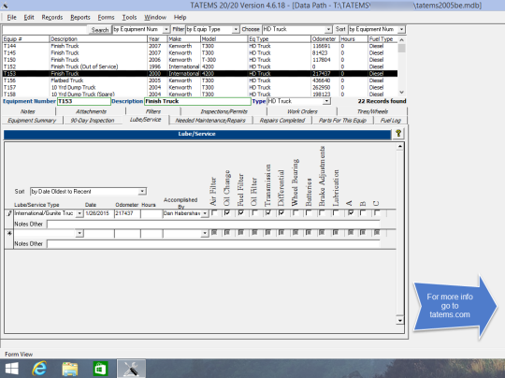Uncheck the Oil Change checkbox

[227, 213]
